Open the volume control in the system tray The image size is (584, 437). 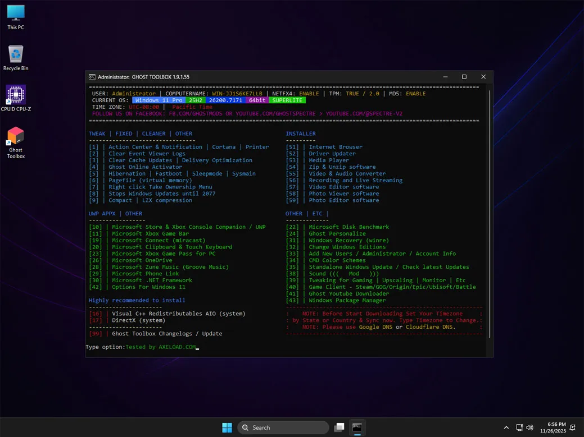coord(529,427)
